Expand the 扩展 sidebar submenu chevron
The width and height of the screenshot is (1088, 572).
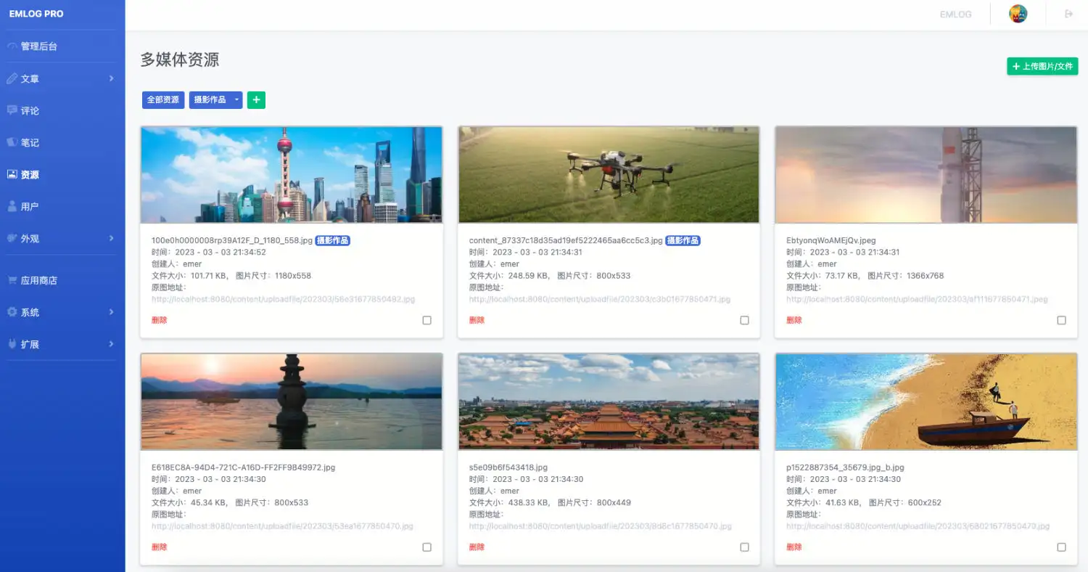point(111,344)
